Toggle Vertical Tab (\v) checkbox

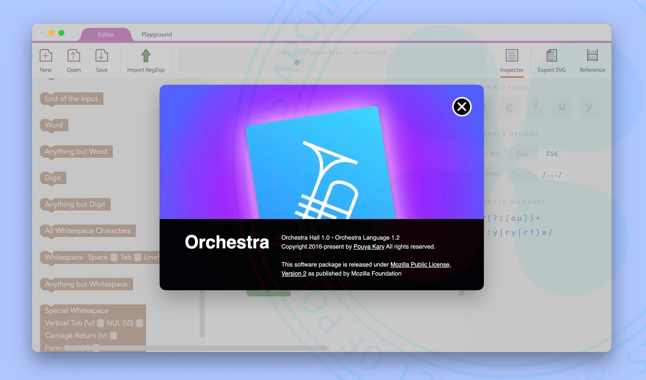pyautogui.click(x=101, y=323)
